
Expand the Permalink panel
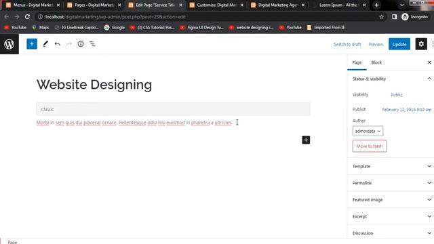[x=391, y=183]
